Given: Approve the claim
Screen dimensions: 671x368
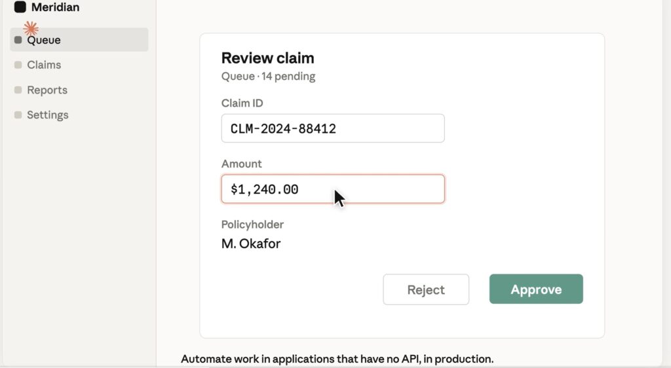Looking at the screenshot, I should point(536,289).
